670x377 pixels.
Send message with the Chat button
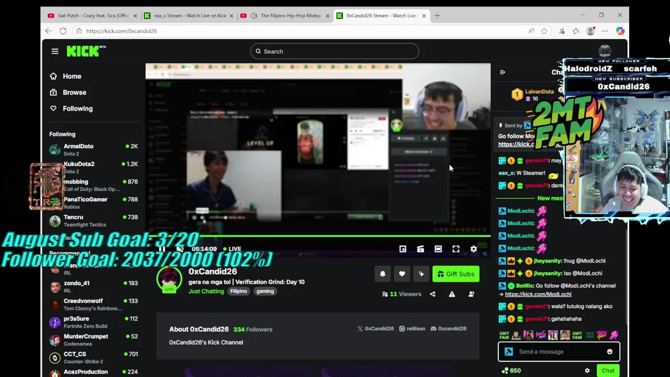tap(608, 371)
